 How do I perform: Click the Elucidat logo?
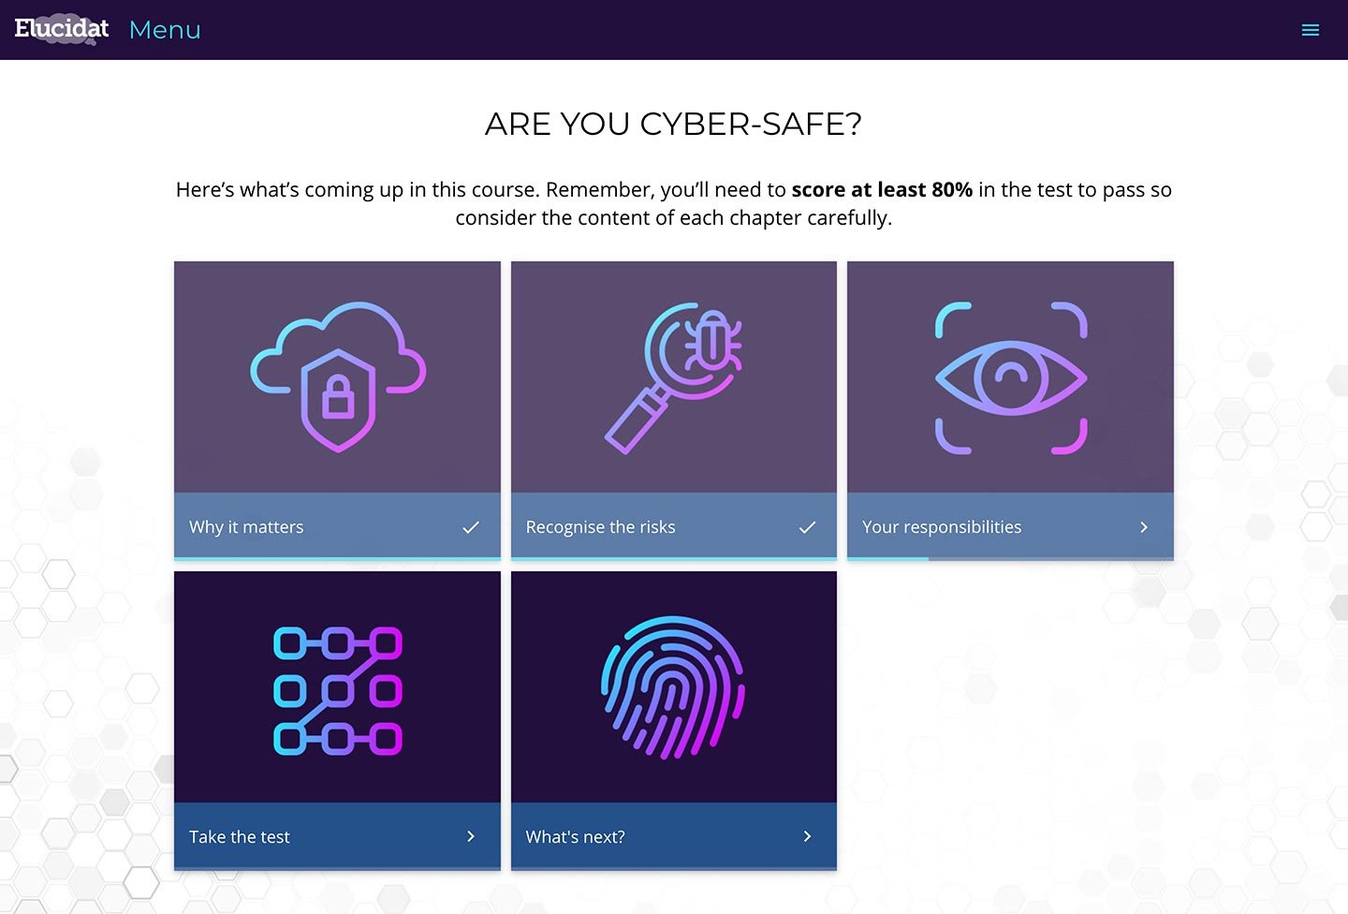pos(62,29)
